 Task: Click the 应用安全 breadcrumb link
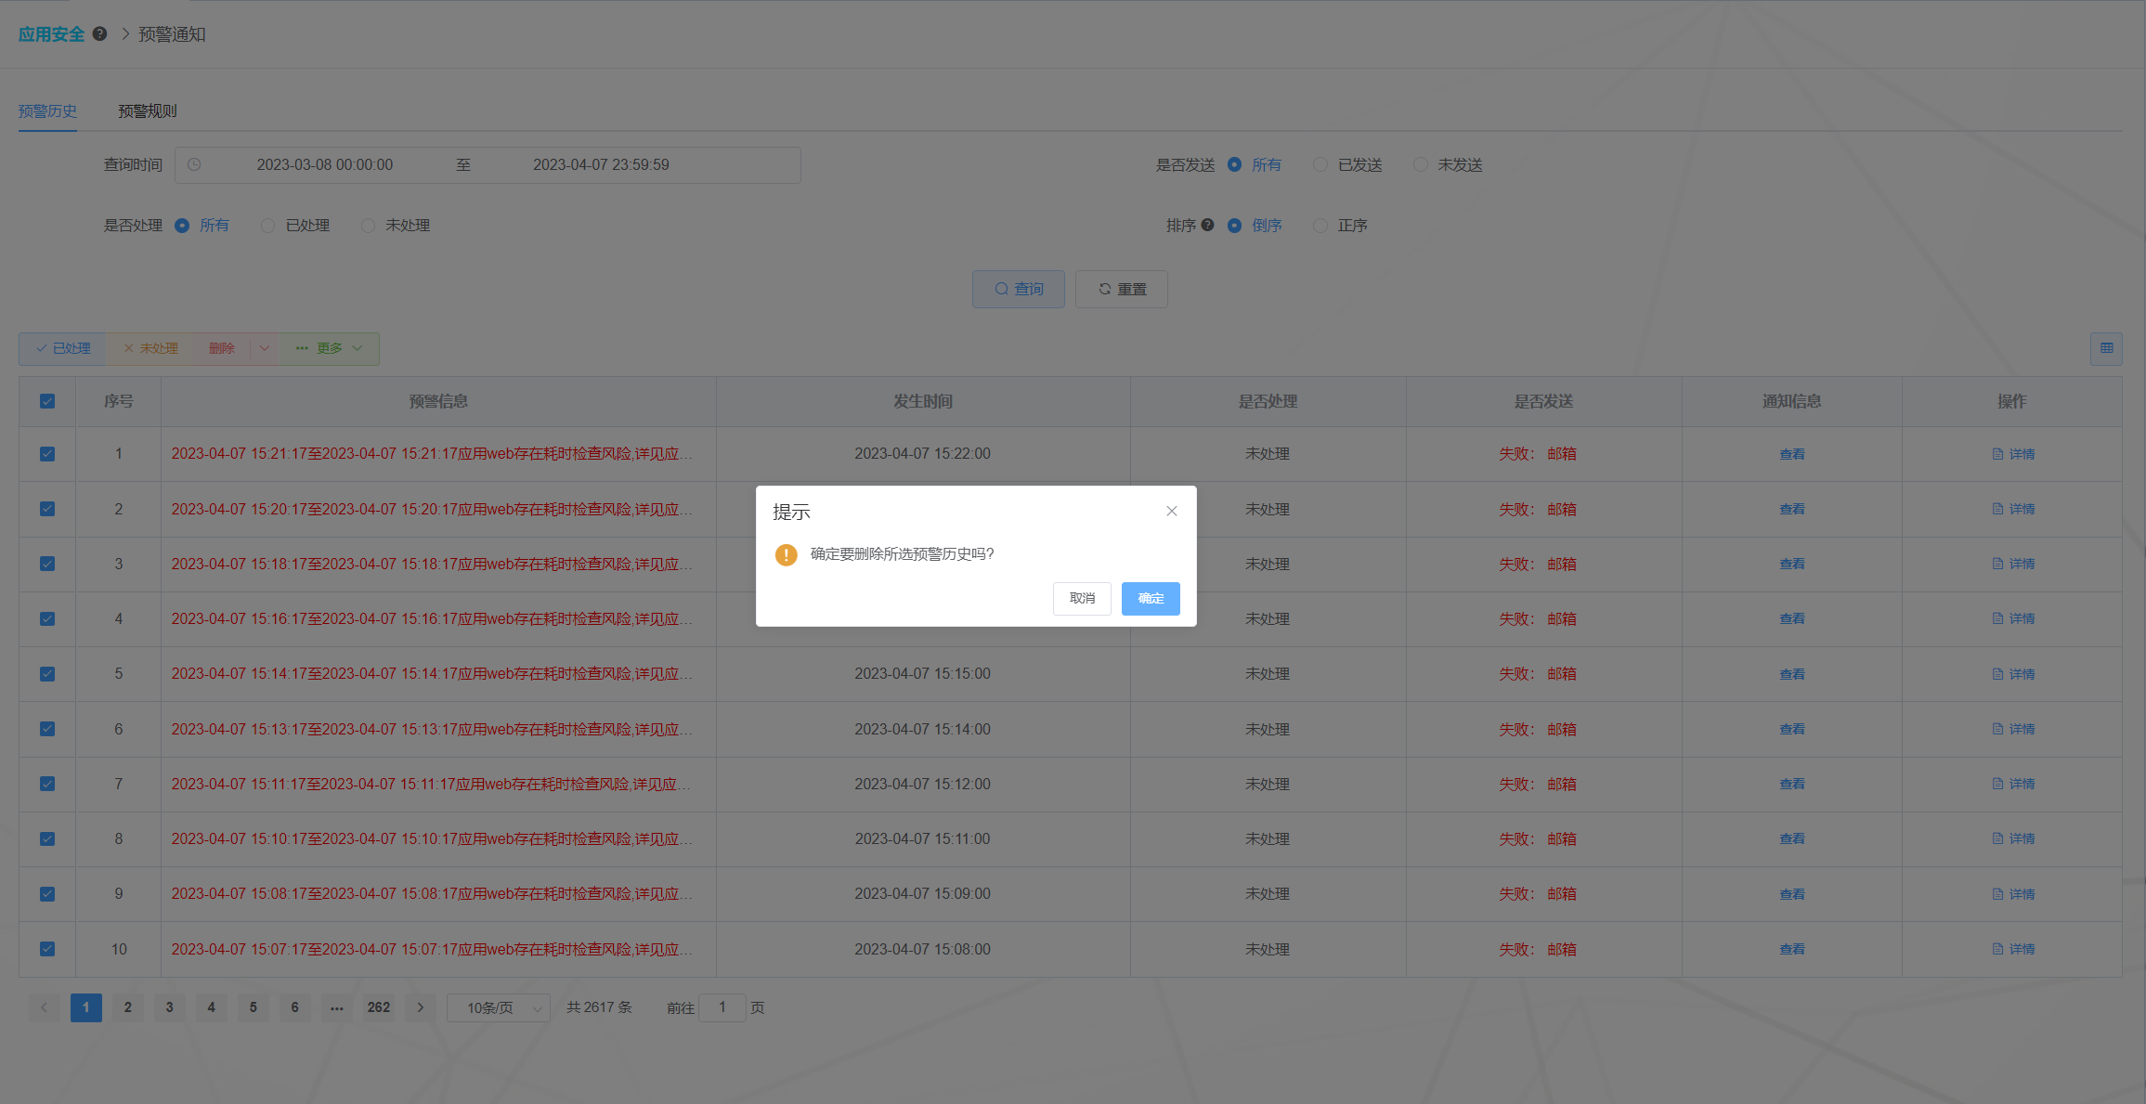pos(52,34)
